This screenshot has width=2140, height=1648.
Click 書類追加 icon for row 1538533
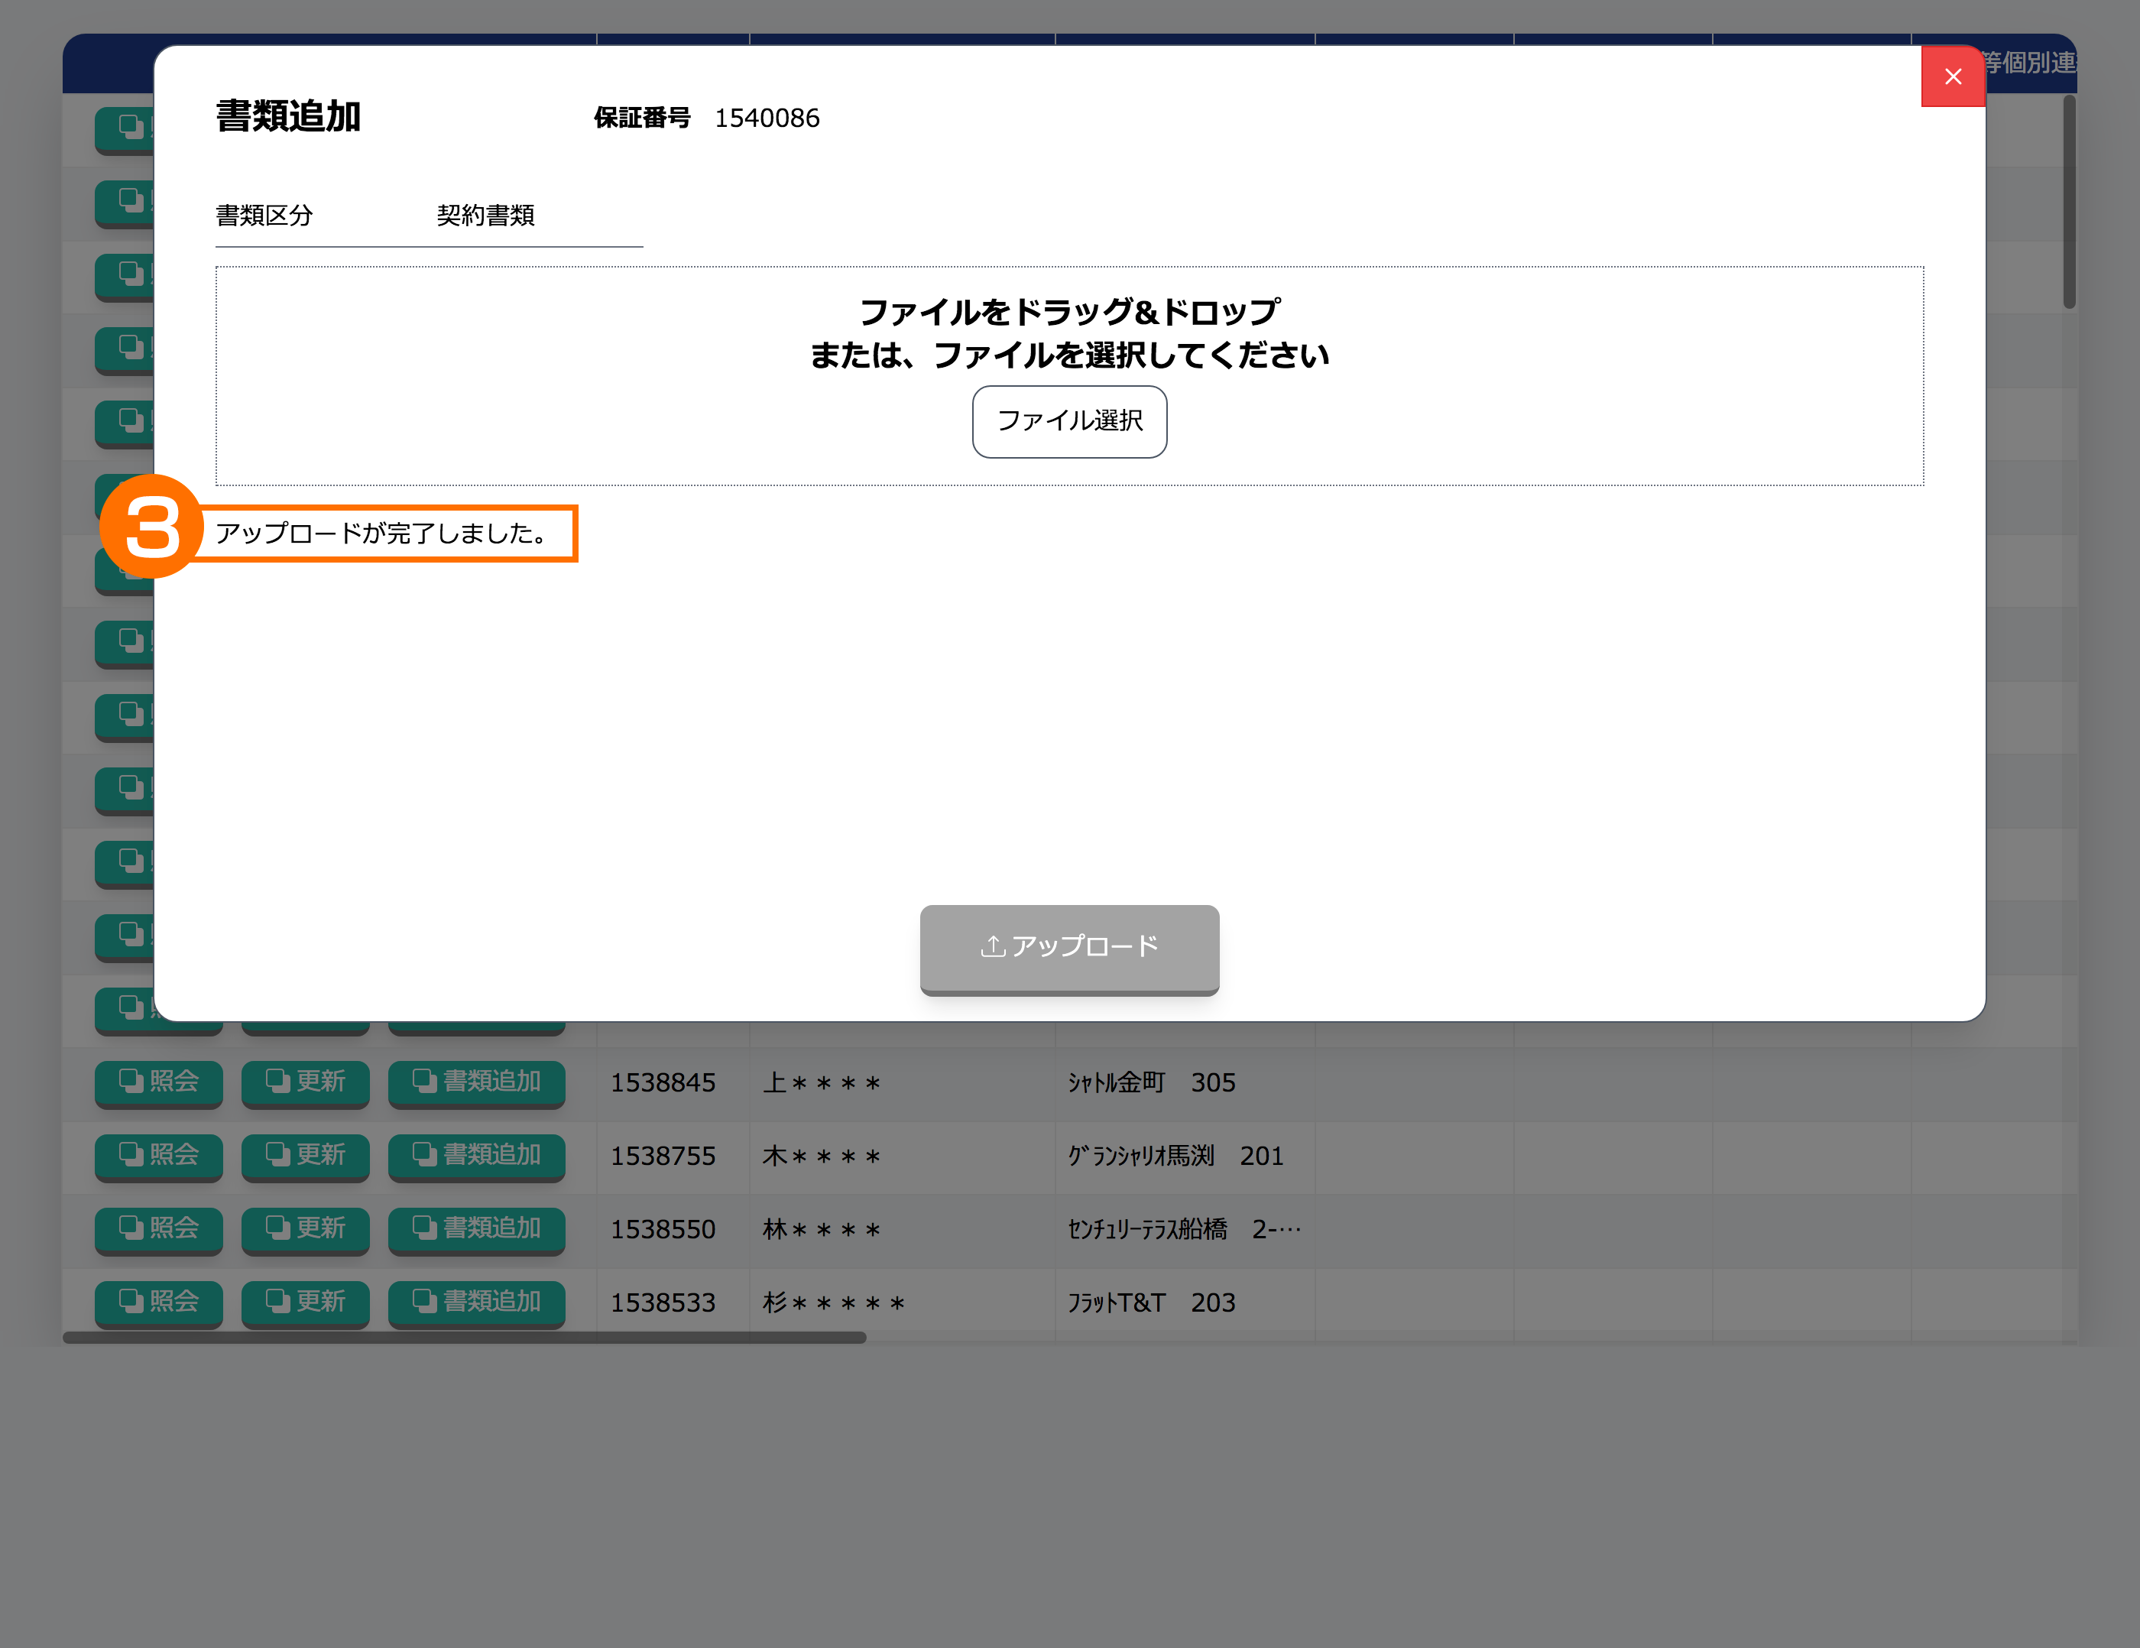point(424,1301)
